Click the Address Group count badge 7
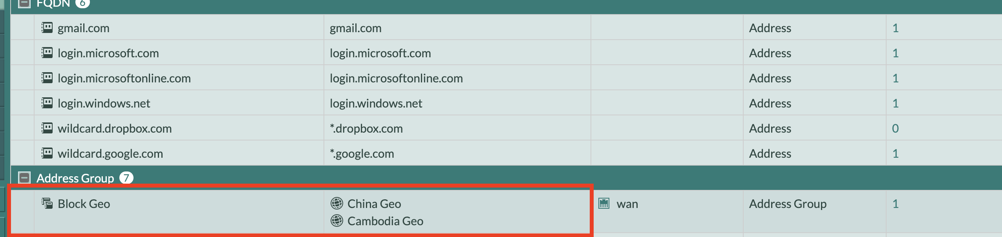The image size is (1002, 237). (x=126, y=178)
